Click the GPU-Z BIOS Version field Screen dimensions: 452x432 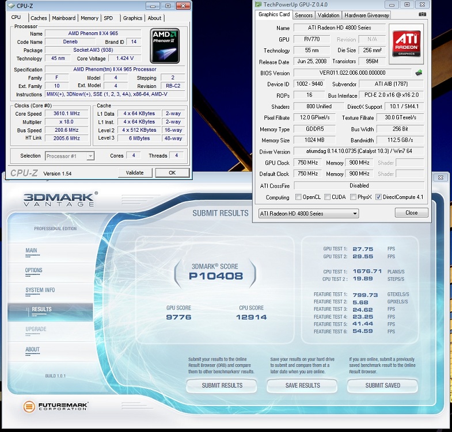(x=352, y=72)
